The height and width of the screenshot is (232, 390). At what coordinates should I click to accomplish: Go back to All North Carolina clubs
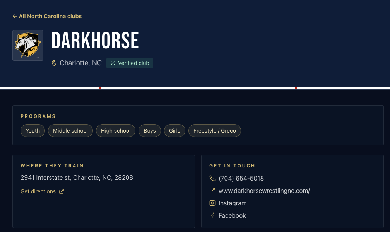pos(47,16)
